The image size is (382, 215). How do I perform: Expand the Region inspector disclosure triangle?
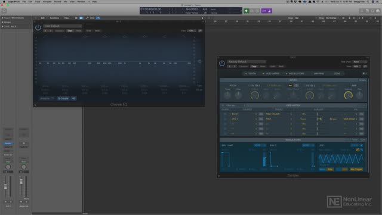point(2,18)
